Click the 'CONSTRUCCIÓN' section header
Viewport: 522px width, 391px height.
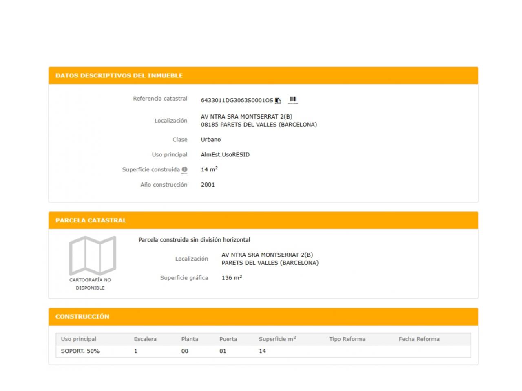click(x=82, y=316)
